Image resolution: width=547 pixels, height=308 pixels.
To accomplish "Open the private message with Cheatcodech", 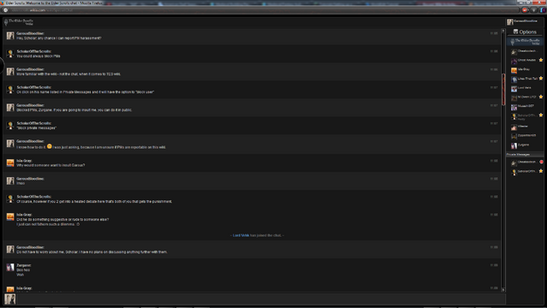I will [x=525, y=163].
